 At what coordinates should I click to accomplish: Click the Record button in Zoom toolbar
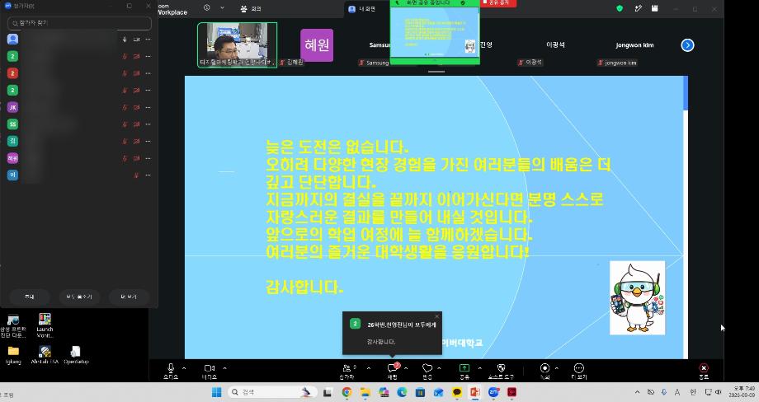[544, 371]
